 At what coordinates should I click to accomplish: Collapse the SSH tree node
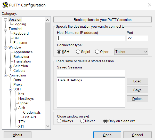(x=11, y=89)
